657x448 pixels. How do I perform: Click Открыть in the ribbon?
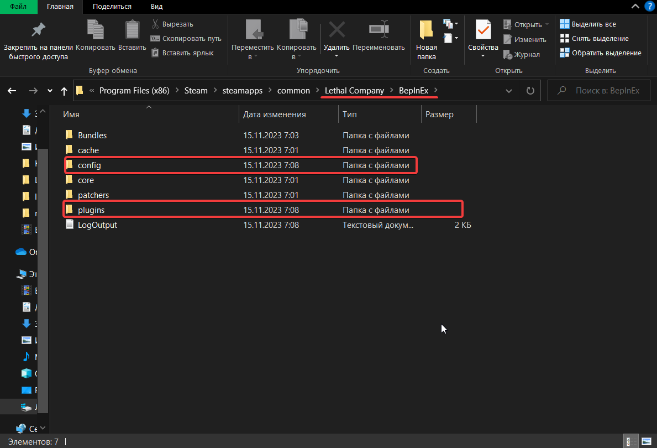tap(526, 24)
